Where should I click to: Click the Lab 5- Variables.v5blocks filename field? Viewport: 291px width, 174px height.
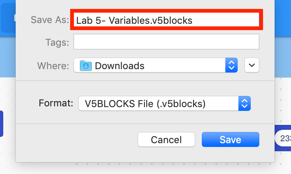click(166, 20)
